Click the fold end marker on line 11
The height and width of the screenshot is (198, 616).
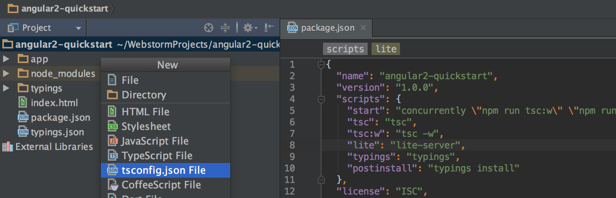[x=321, y=180]
